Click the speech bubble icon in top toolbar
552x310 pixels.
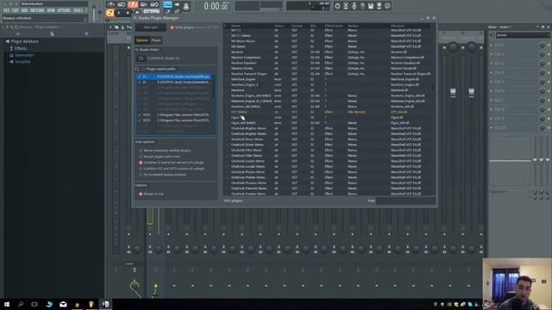(387, 6)
